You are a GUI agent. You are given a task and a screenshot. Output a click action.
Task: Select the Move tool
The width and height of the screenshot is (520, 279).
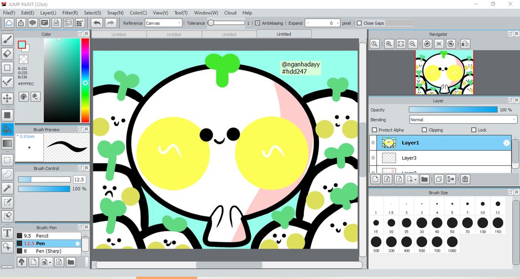click(x=7, y=98)
